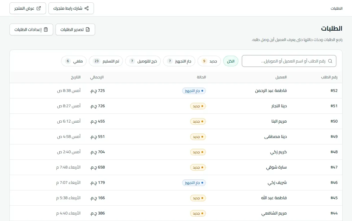Click the جديد badge on order #47
This screenshot has width=352, height=221.
tap(198, 167)
